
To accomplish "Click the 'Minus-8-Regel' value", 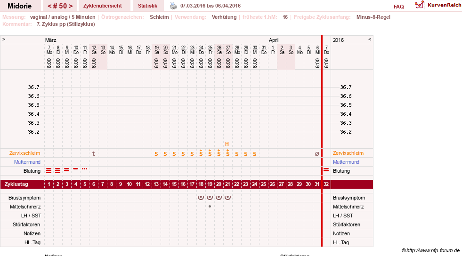I will 373,17.
